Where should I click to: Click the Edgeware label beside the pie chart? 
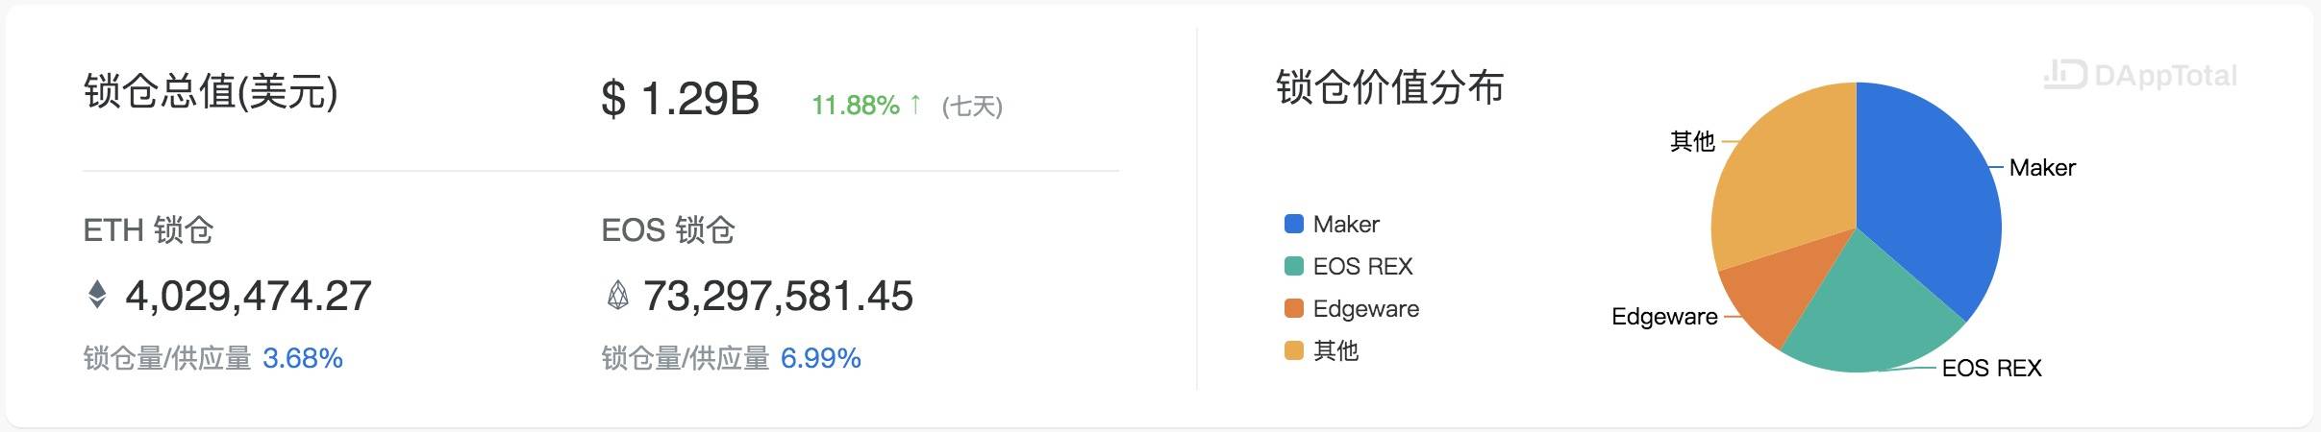pyautogui.click(x=1664, y=317)
